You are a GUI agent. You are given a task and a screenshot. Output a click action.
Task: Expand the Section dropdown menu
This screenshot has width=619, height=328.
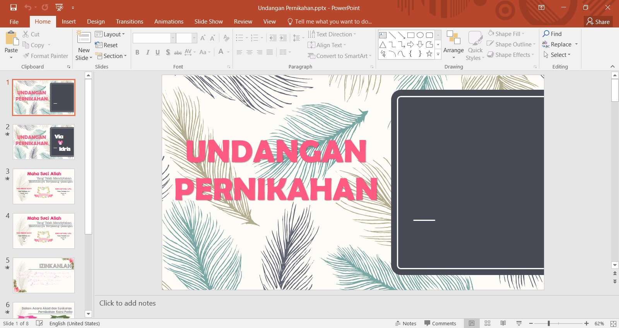coord(111,56)
